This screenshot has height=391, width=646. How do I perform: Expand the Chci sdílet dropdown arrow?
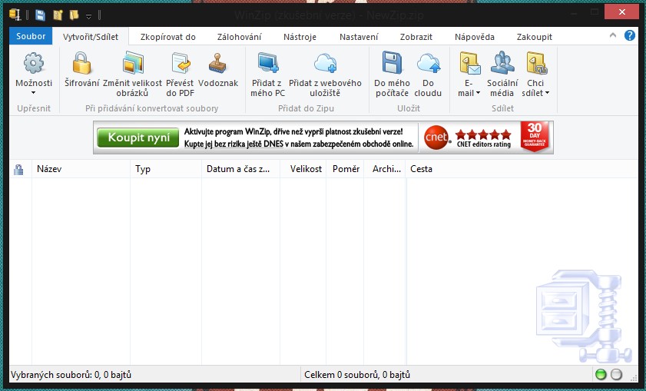(547, 93)
